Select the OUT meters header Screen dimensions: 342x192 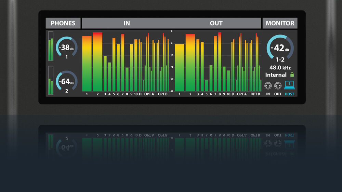(216, 23)
